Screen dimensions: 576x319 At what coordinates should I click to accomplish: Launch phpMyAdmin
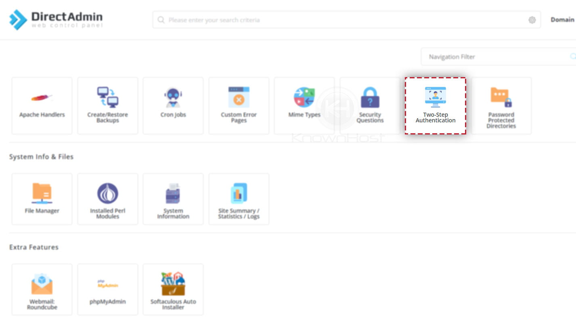click(x=107, y=289)
